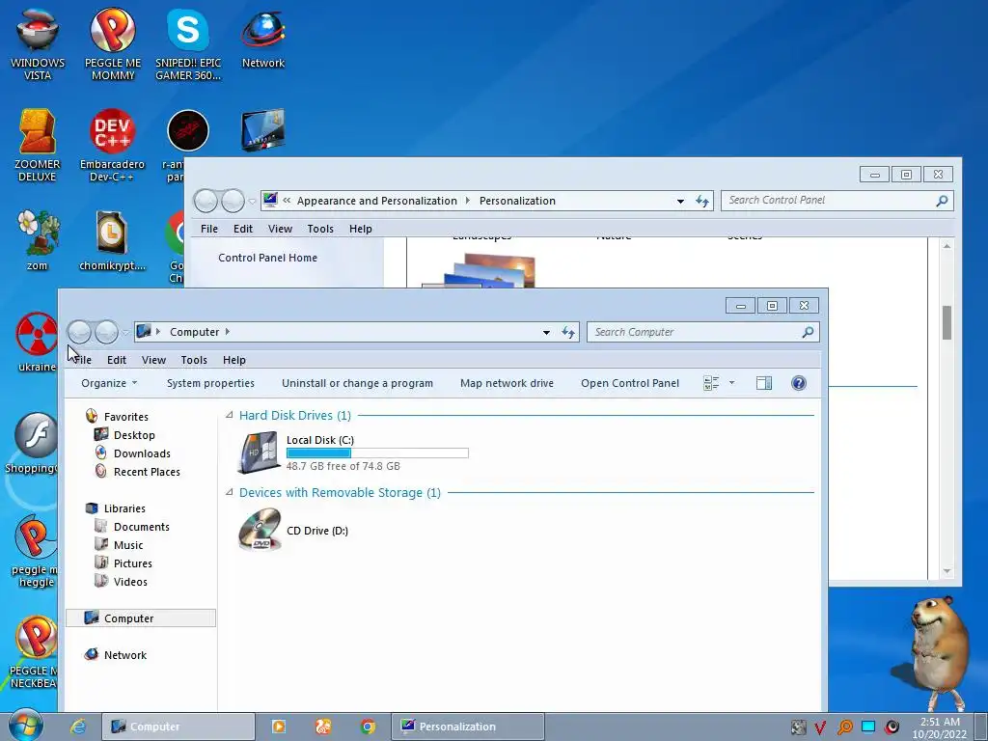
Task: Refresh the Computer window address bar
Action: (x=568, y=332)
